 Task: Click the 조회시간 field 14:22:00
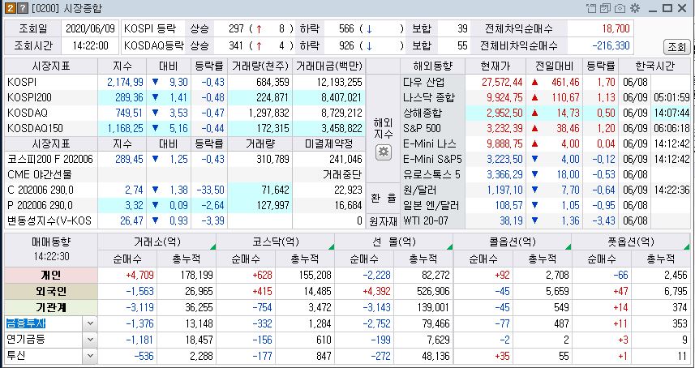click(90, 45)
